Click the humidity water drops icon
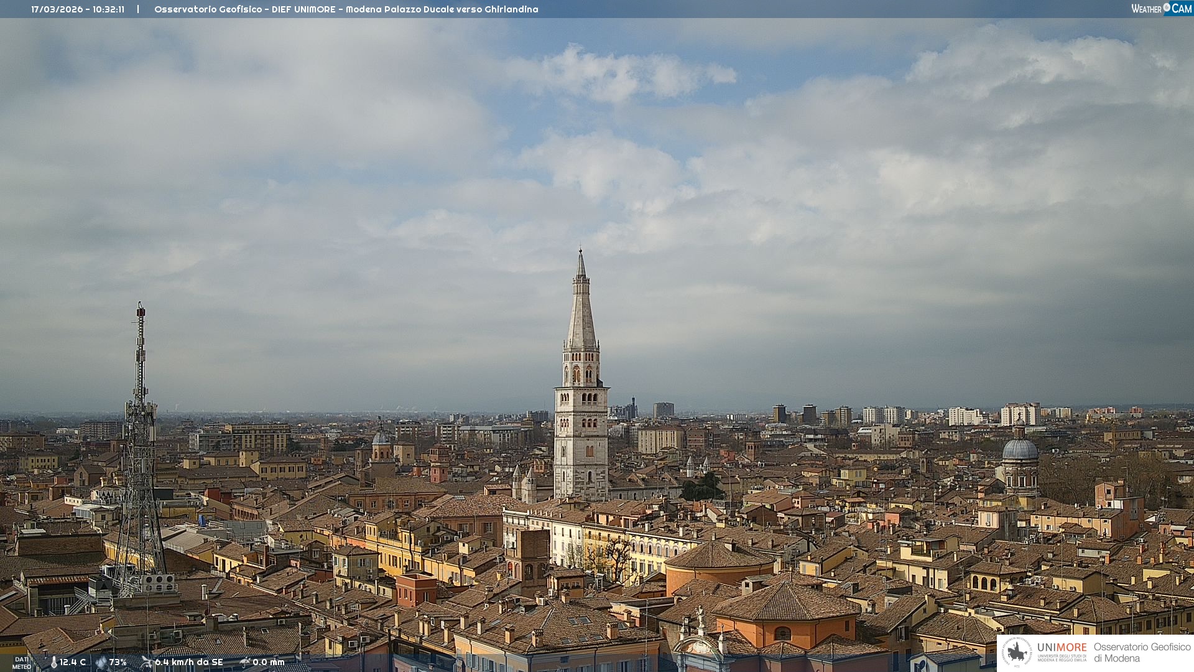 [101, 663]
